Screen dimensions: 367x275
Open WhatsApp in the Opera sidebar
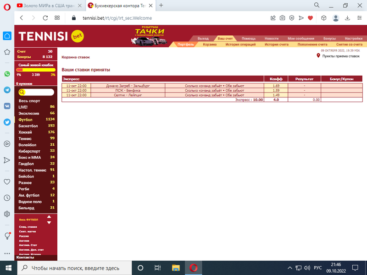[x=7, y=73]
